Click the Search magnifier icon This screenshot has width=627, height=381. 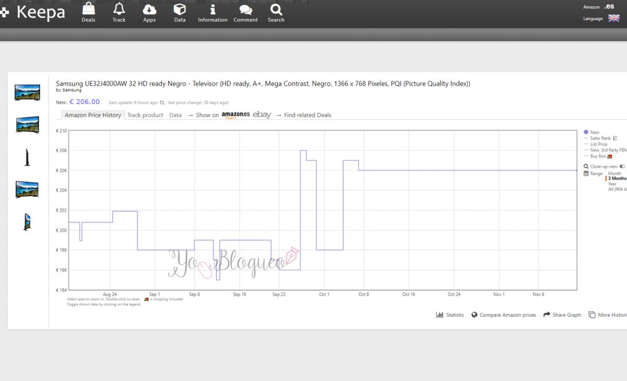276,9
